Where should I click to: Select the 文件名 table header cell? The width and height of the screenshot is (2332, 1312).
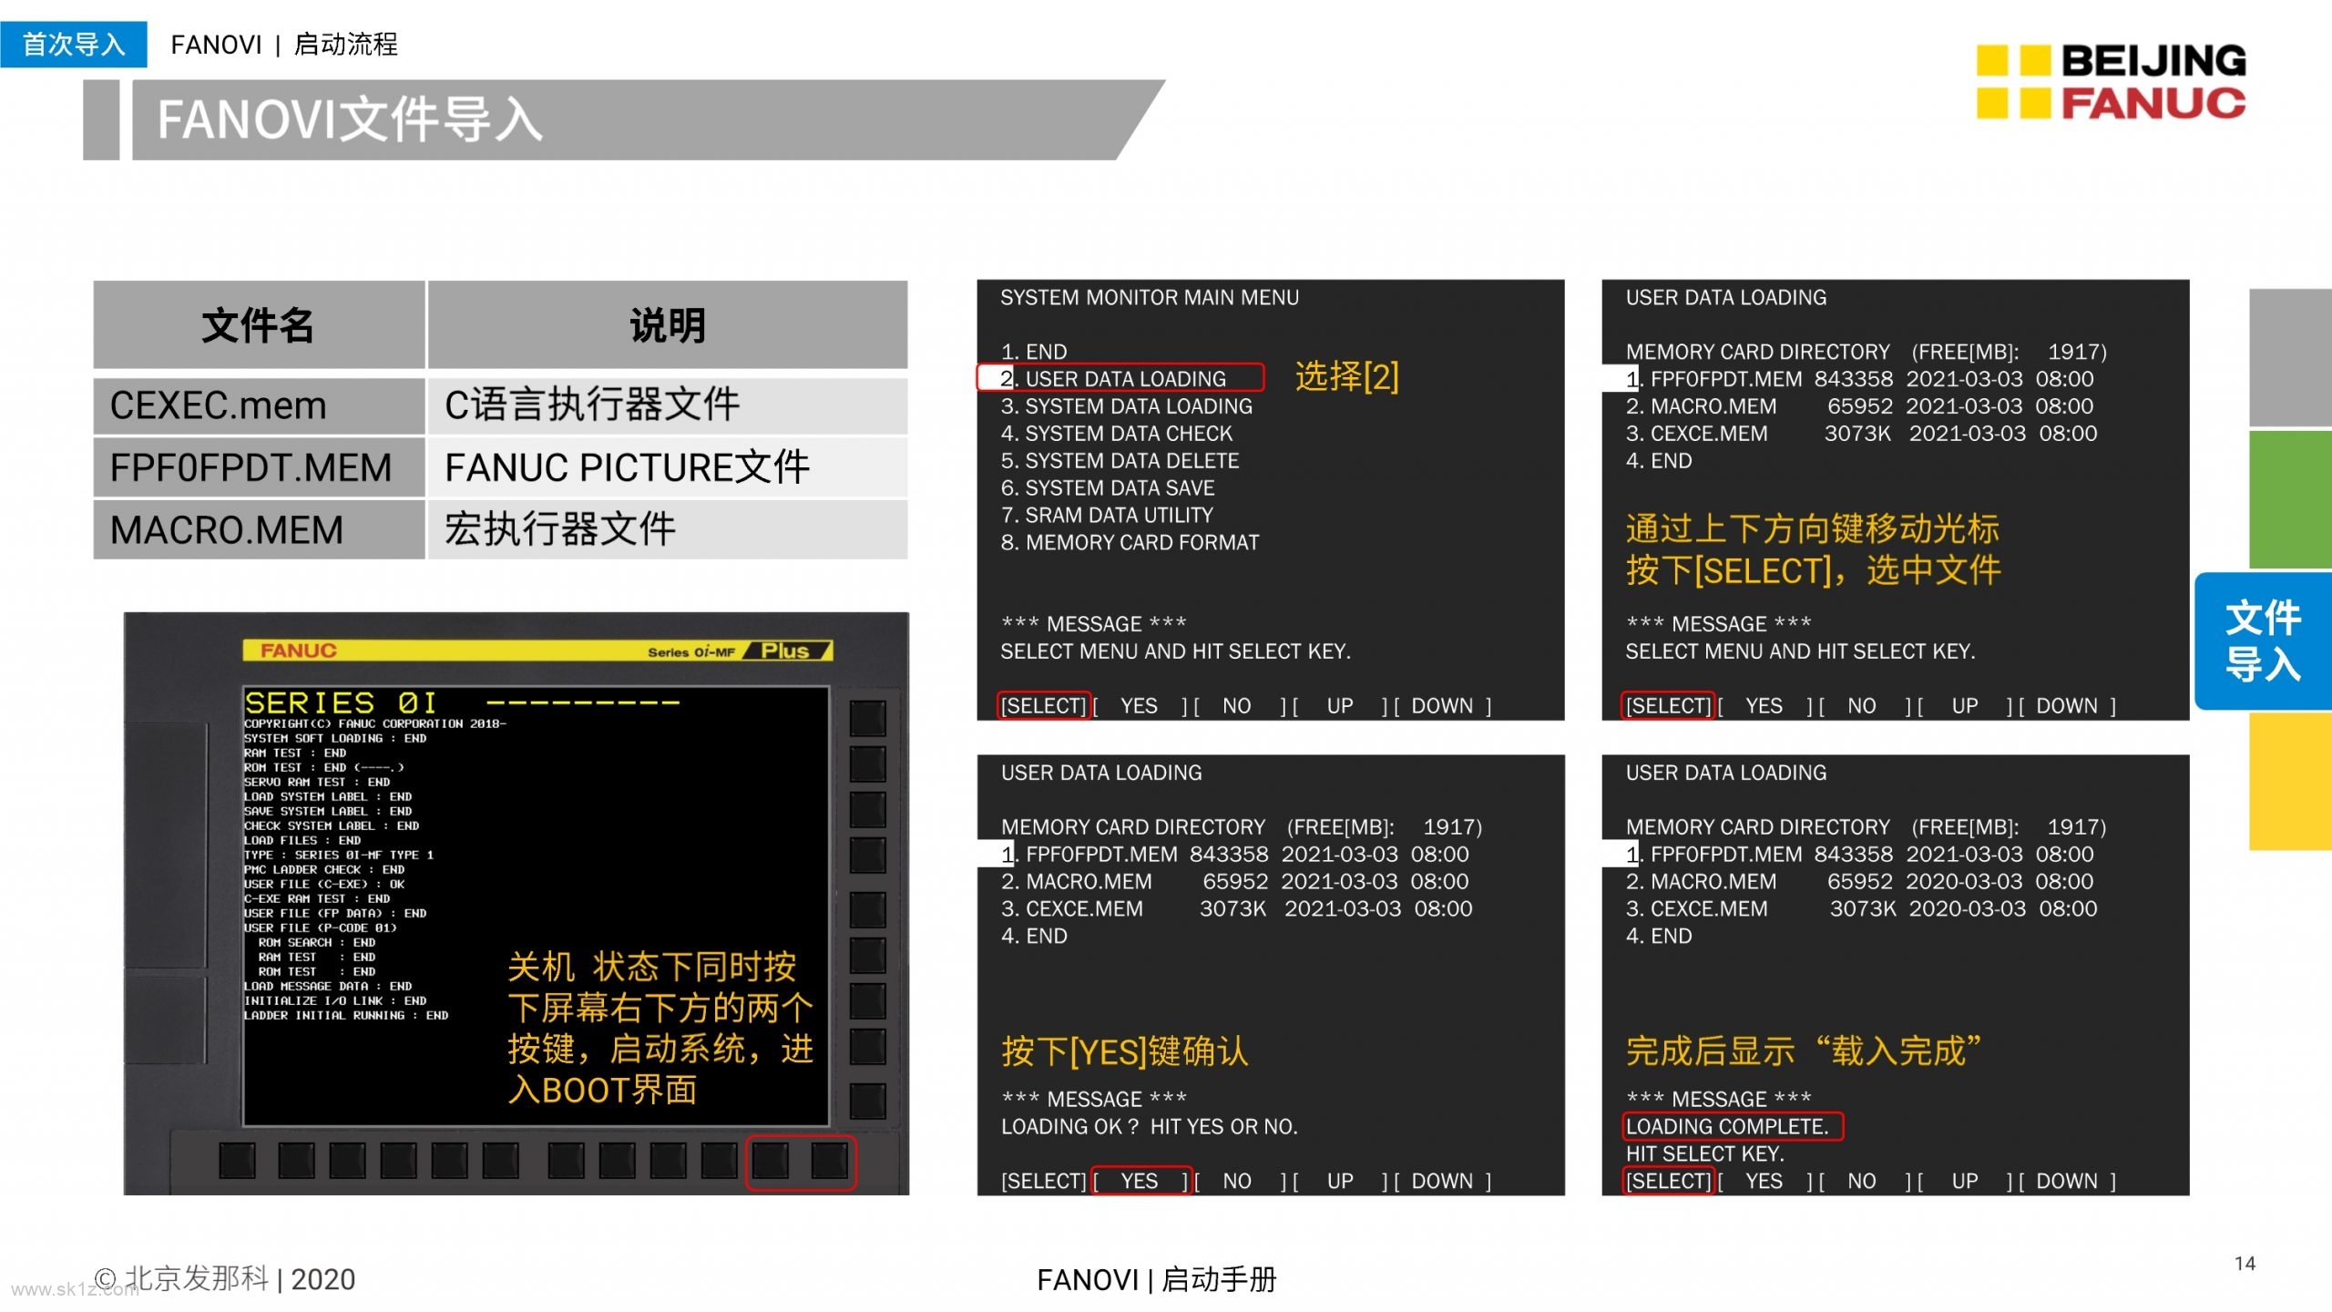coord(259,325)
